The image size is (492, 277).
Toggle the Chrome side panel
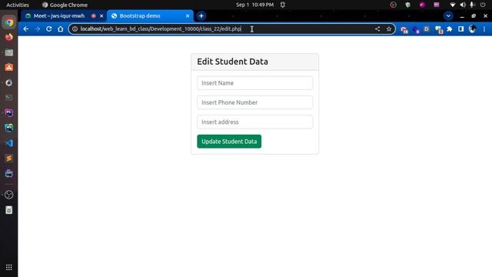(x=461, y=29)
